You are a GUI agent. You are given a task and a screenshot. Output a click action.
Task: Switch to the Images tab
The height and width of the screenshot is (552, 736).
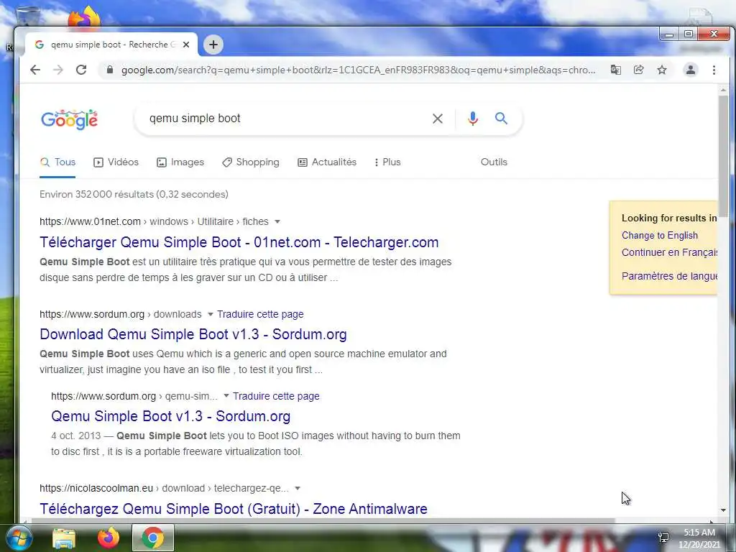click(x=180, y=162)
